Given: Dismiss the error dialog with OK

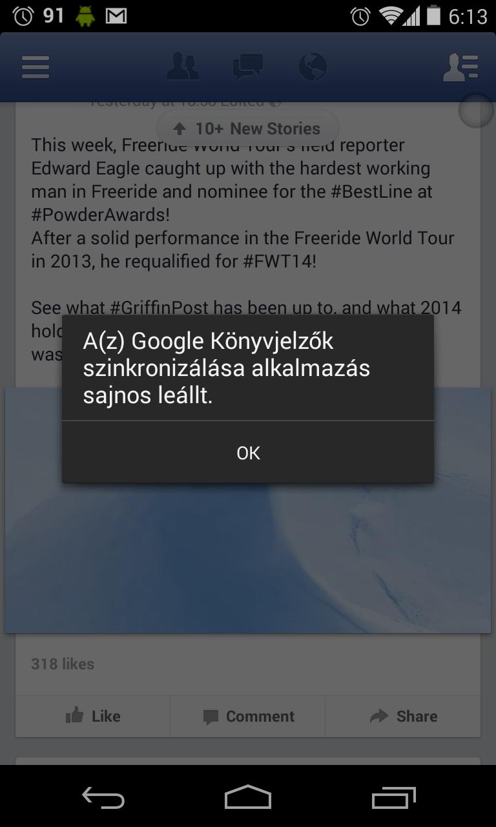Looking at the screenshot, I should pos(248,453).
